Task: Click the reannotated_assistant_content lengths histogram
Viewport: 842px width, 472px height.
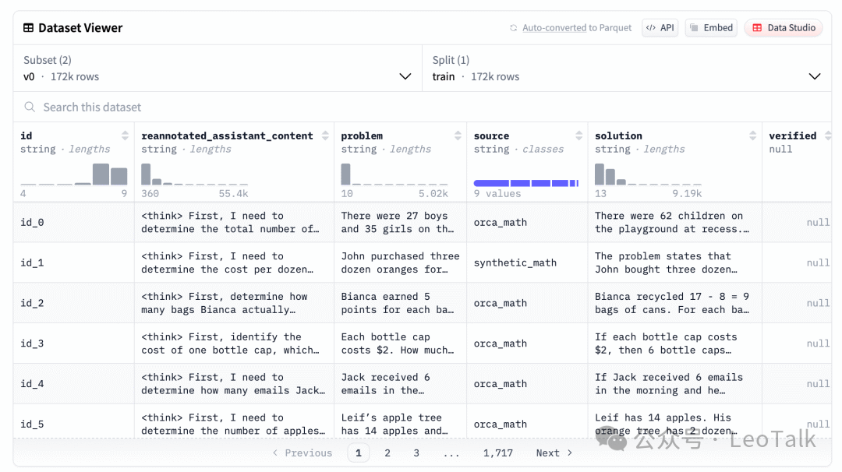Action: pyautogui.click(x=194, y=174)
